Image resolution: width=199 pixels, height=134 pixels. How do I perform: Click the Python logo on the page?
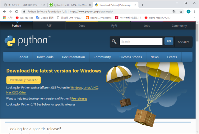tap(27, 41)
